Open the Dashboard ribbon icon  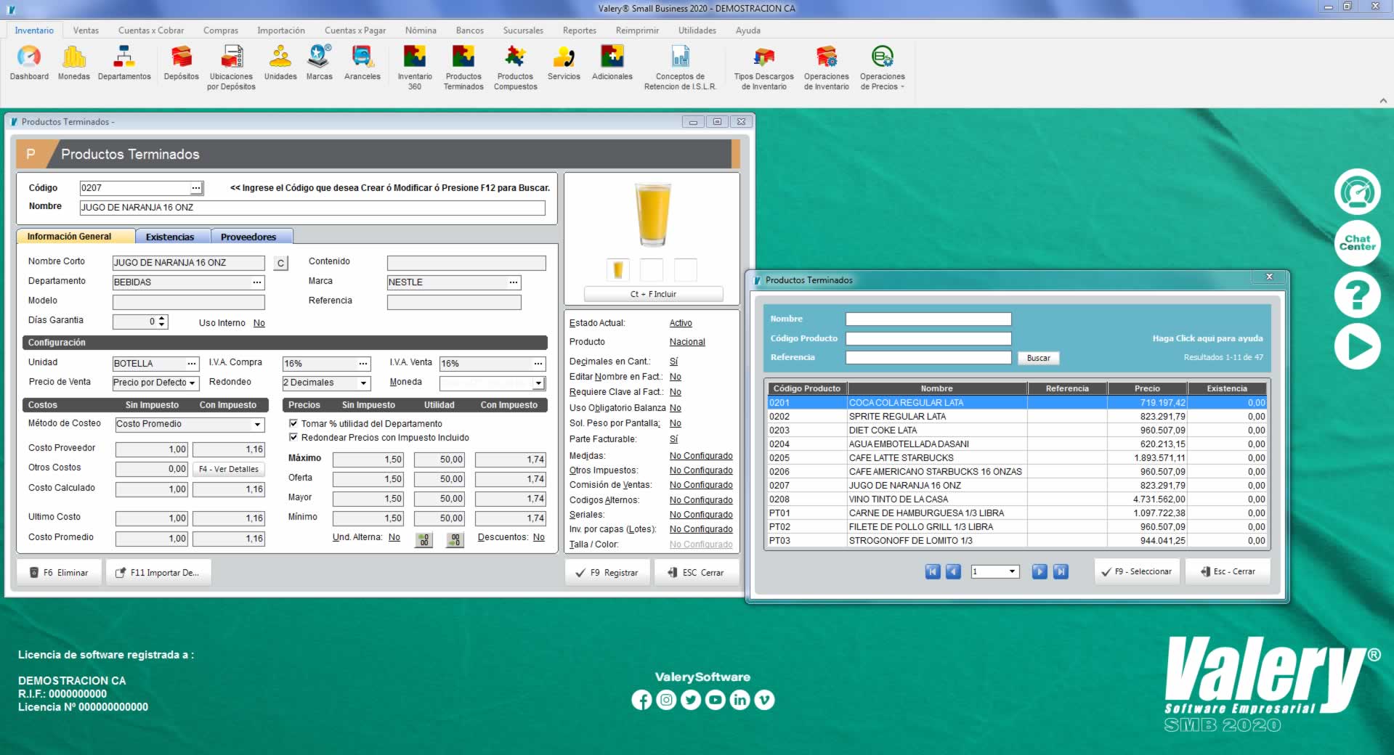[29, 63]
